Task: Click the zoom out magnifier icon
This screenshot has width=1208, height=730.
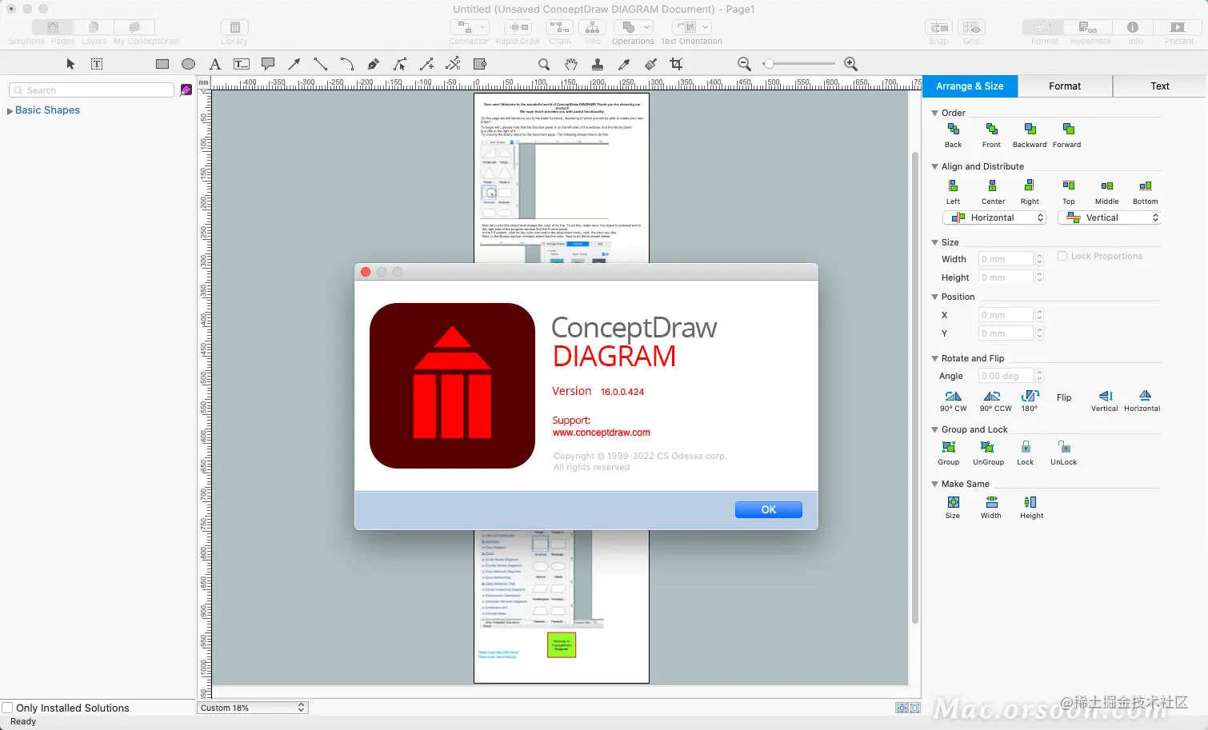Action: click(744, 64)
